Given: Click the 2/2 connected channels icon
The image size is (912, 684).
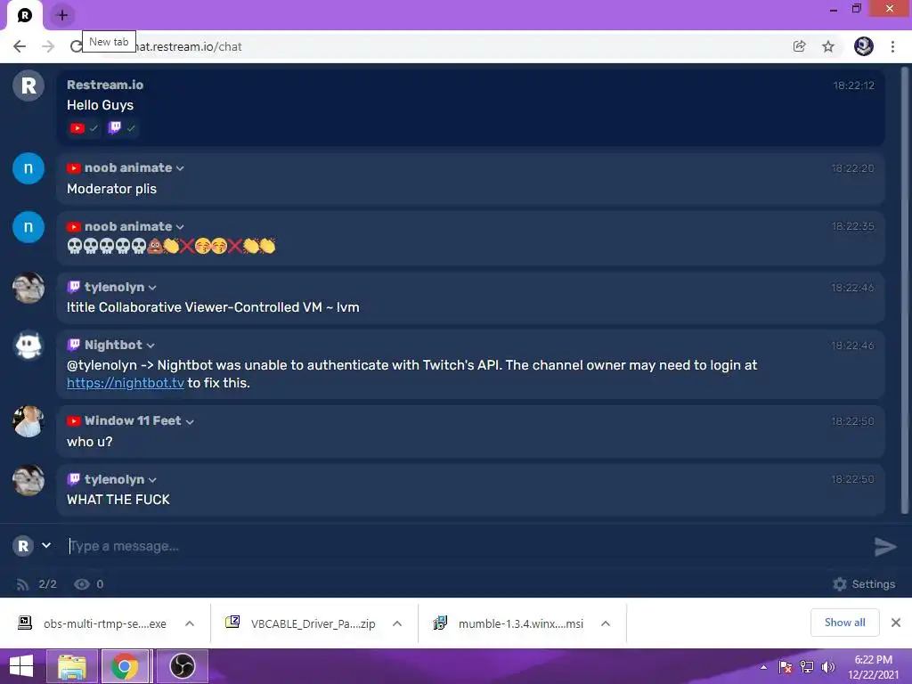Looking at the screenshot, I should [x=22, y=584].
